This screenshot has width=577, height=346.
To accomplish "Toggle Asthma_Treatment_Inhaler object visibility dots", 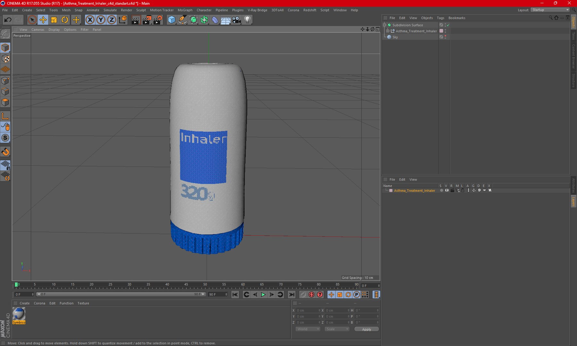I will tap(445, 31).
